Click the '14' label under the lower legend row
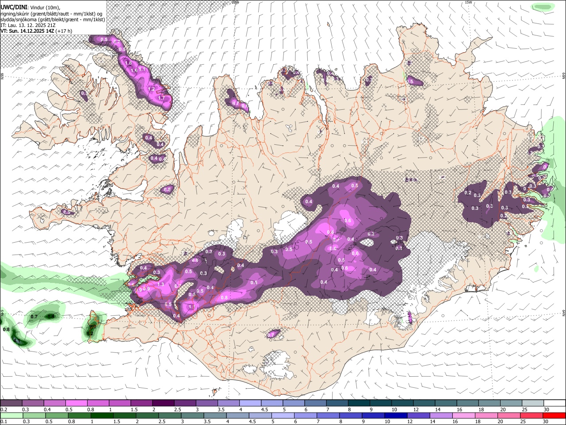 [433, 422]
